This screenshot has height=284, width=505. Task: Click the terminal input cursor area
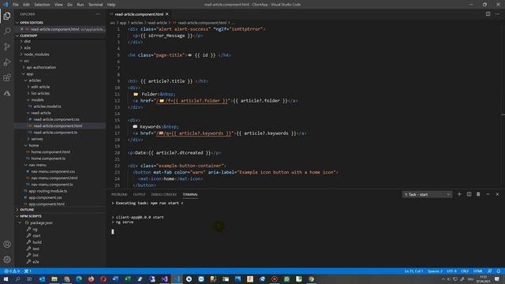tap(112, 231)
